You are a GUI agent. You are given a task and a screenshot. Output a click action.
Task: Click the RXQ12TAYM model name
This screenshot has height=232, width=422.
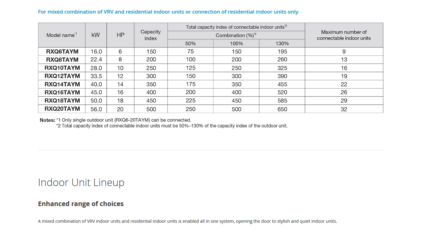click(62, 76)
